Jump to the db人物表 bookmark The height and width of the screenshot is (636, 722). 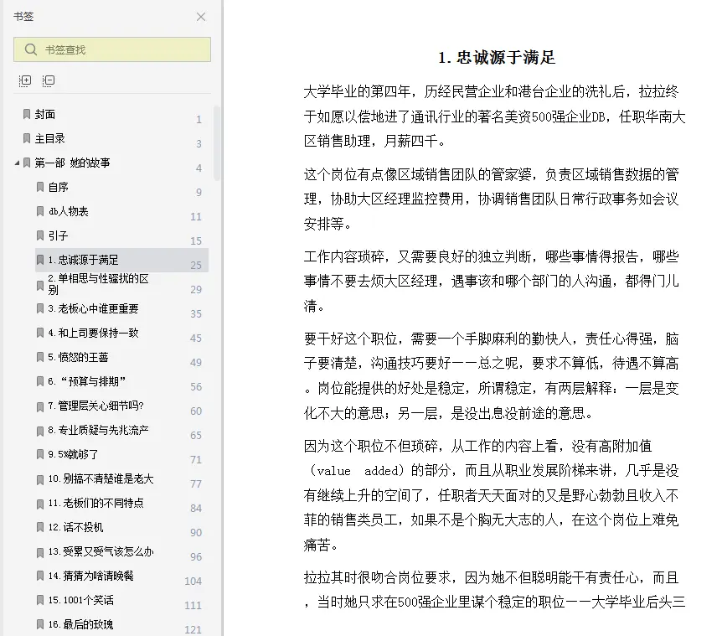click(68, 211)
